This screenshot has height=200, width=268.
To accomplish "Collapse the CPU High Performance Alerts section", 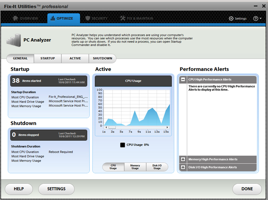I will [183, 80].
